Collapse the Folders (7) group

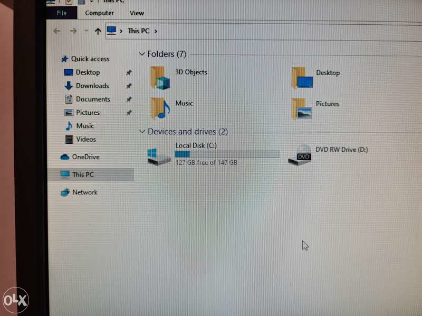click(142, 54)
